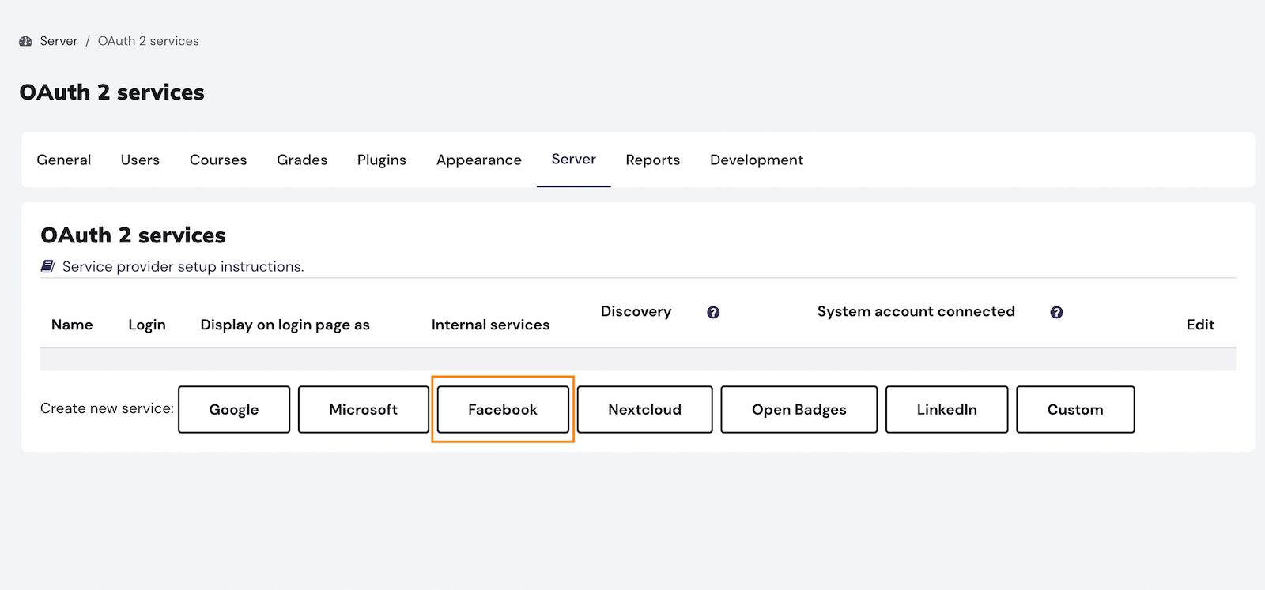Image resolution: width=1265 pixels, height=590 pixels.
Task: Switch to the Appearance tab
Action: [x=479, y=160]
